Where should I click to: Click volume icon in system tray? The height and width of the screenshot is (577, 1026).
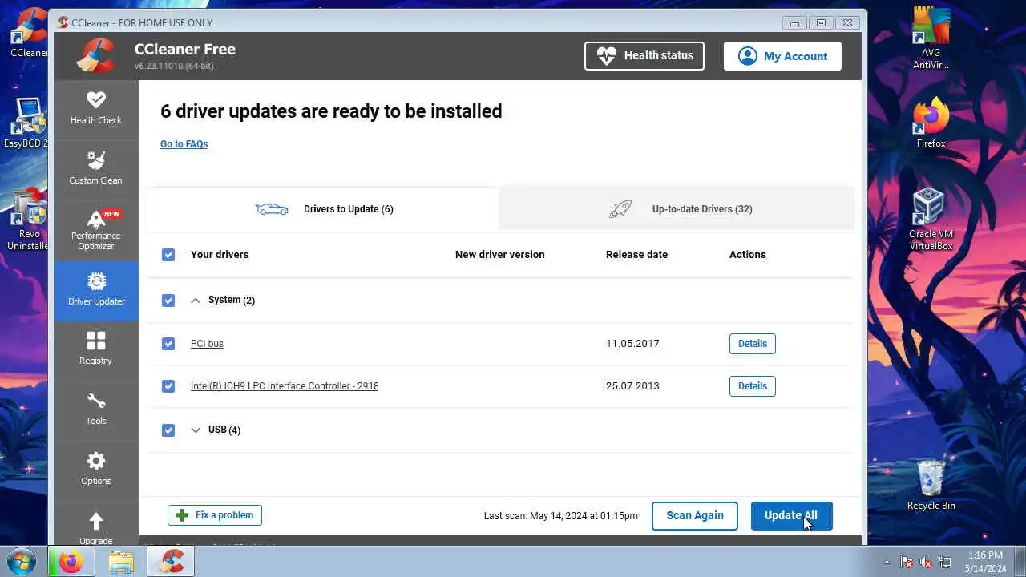pyautogui.click(x=926, y=563)
